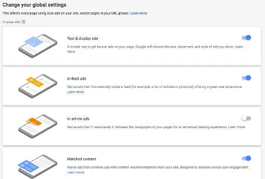Turn off the Text & display ads toggle
Screen dimensions: 265x179
tap(246, 37)
